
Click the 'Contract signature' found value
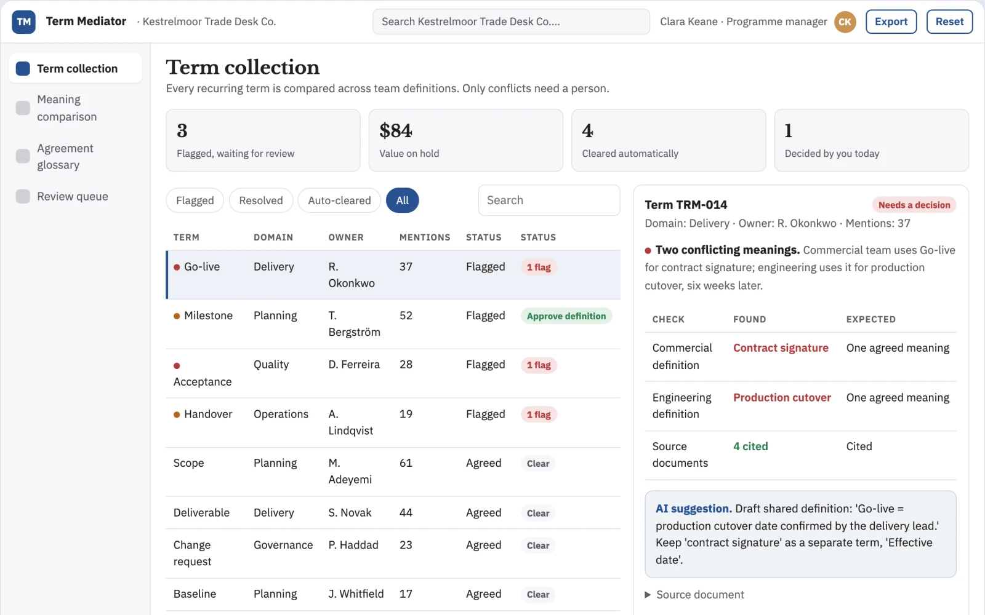coord(781,348)
